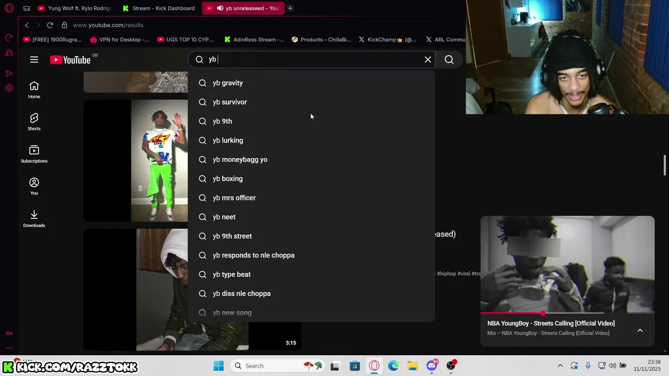This screenshot has width=669, height=376.
Task: Show hidden system tray icons
Action: tap(560, 366)
